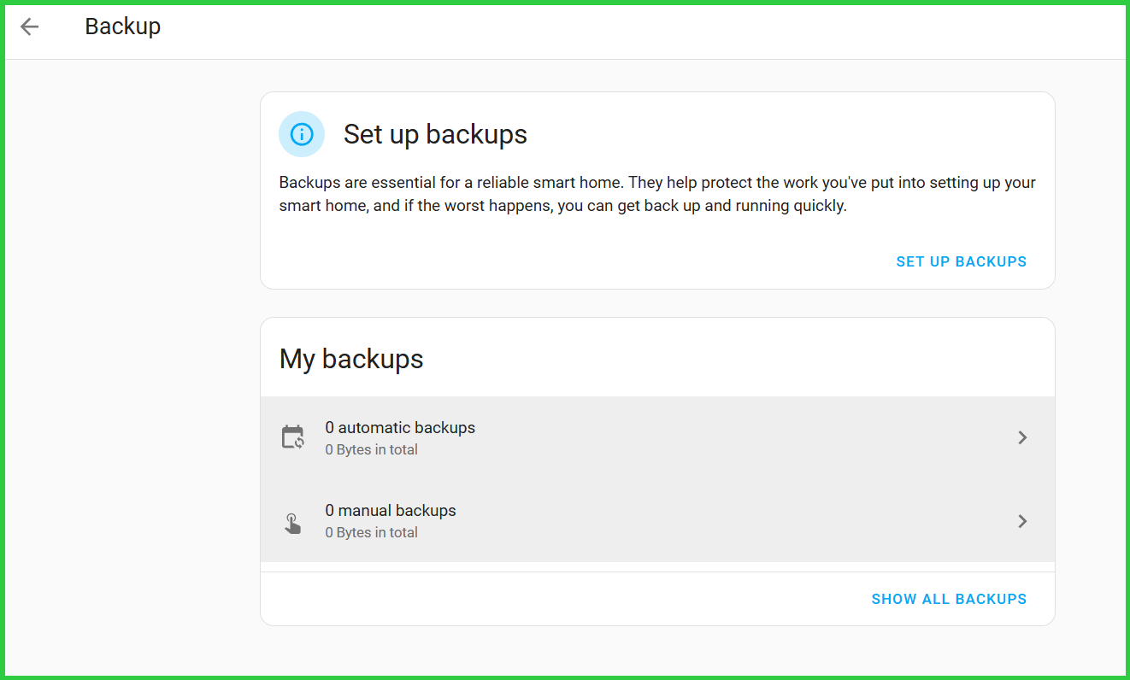
Task: Click the automatic backups calendar icon
Action: pos(293,437)
